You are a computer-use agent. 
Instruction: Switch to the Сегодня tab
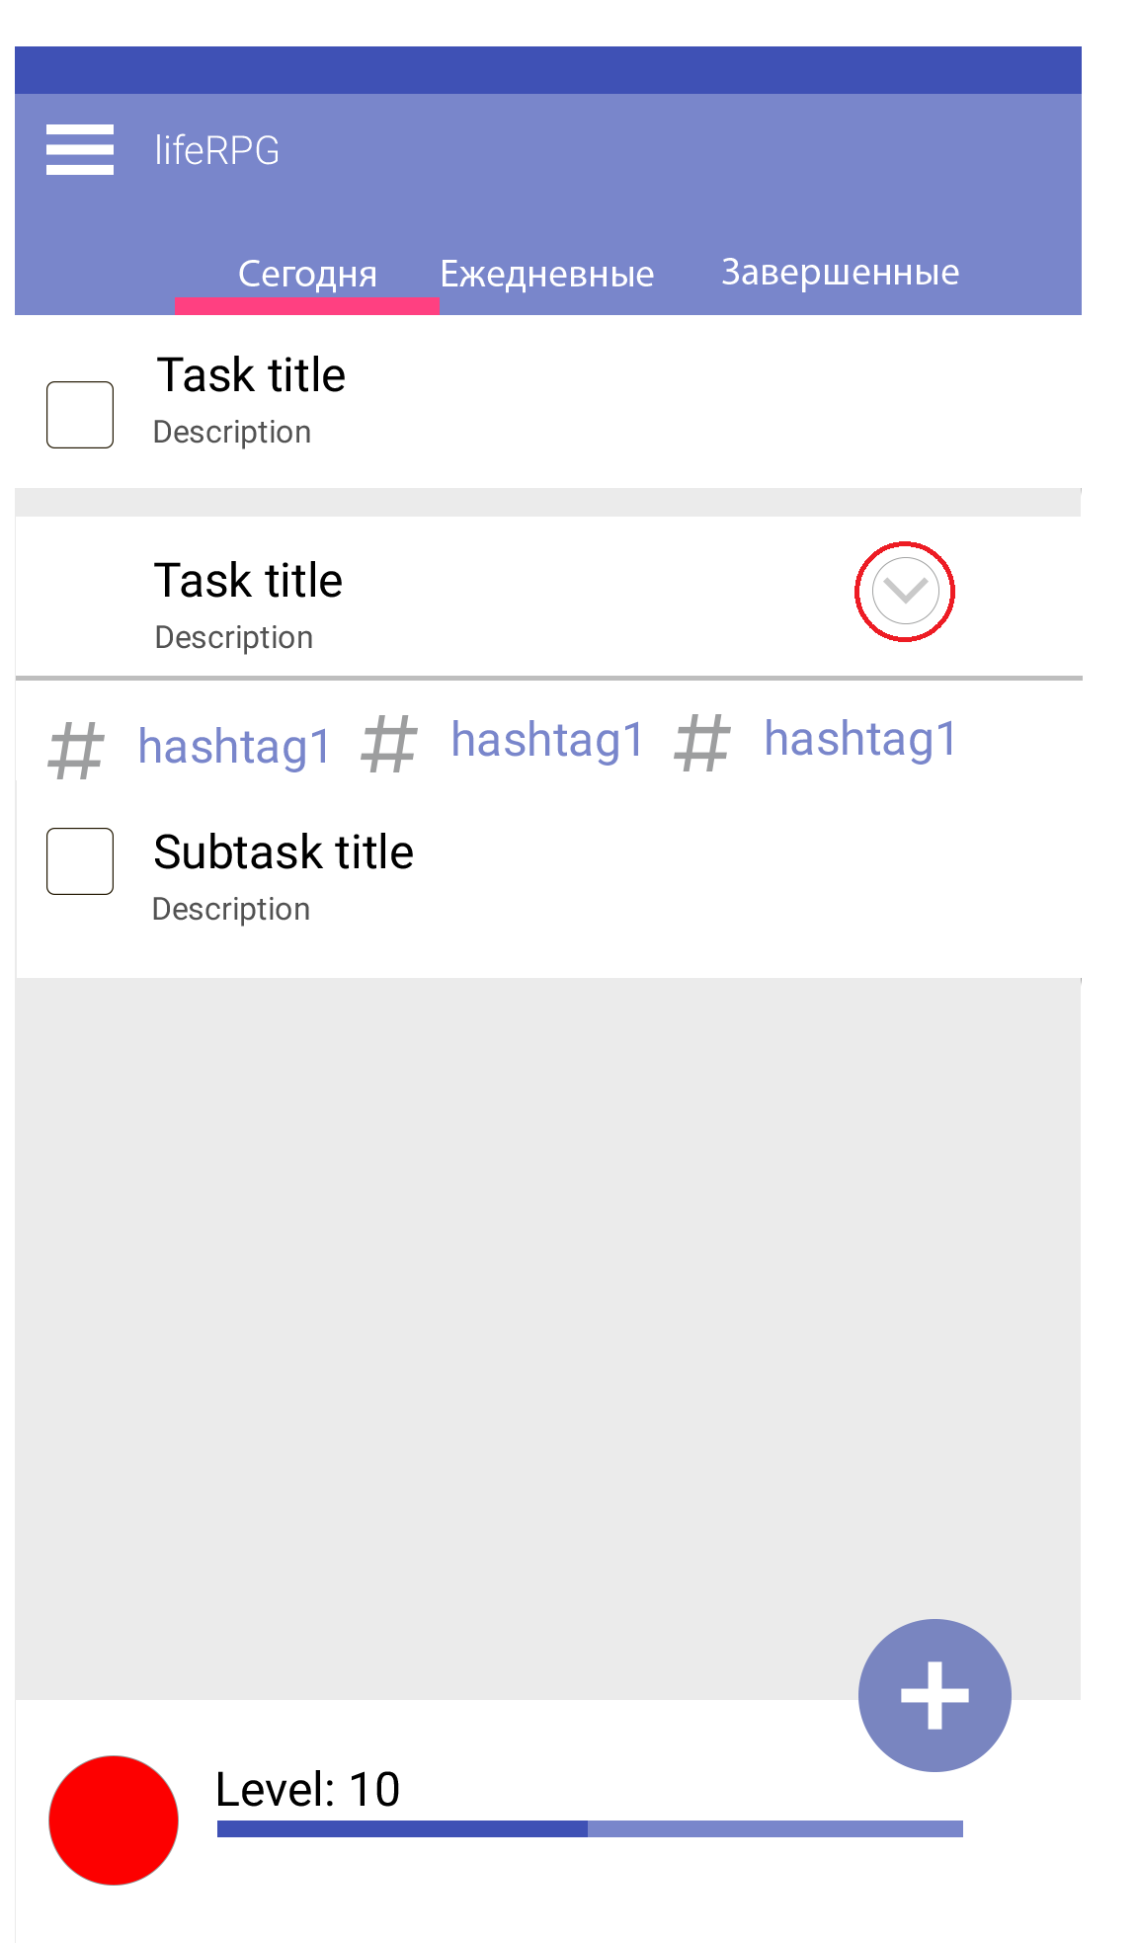click(307, 275)
